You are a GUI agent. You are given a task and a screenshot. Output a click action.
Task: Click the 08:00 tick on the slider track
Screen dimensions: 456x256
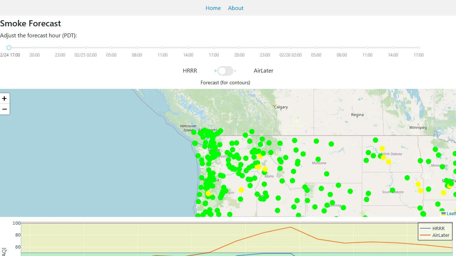tap(137, 47)
